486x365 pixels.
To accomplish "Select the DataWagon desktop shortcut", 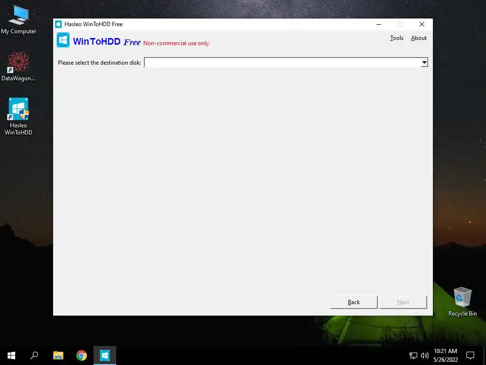I will [19, 67].
